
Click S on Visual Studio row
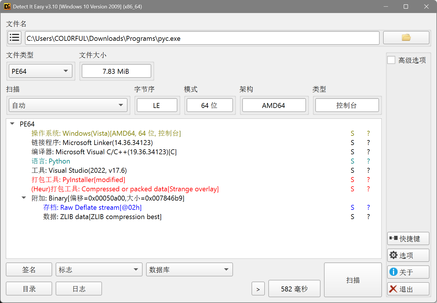click(x=352, y=170)
